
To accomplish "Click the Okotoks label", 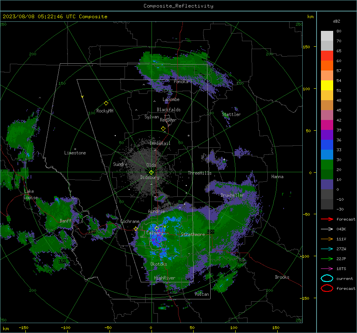I will 159,264.
